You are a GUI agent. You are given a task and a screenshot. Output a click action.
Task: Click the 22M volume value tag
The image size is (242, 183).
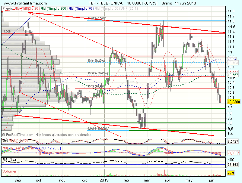click(231, 174)
